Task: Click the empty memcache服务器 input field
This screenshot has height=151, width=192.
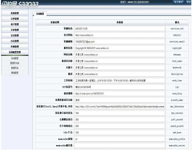Action: 120,146
